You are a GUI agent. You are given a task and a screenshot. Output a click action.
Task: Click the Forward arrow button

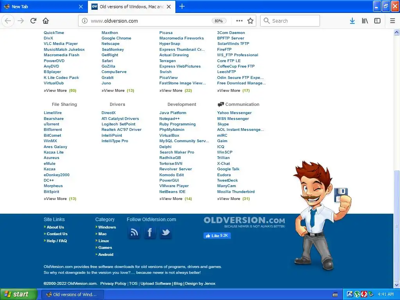21,21
